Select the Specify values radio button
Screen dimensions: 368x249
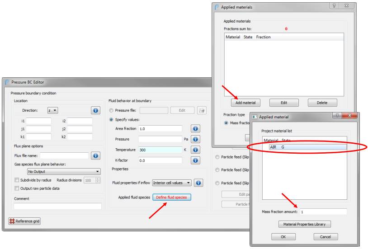[x=111, y=120]
